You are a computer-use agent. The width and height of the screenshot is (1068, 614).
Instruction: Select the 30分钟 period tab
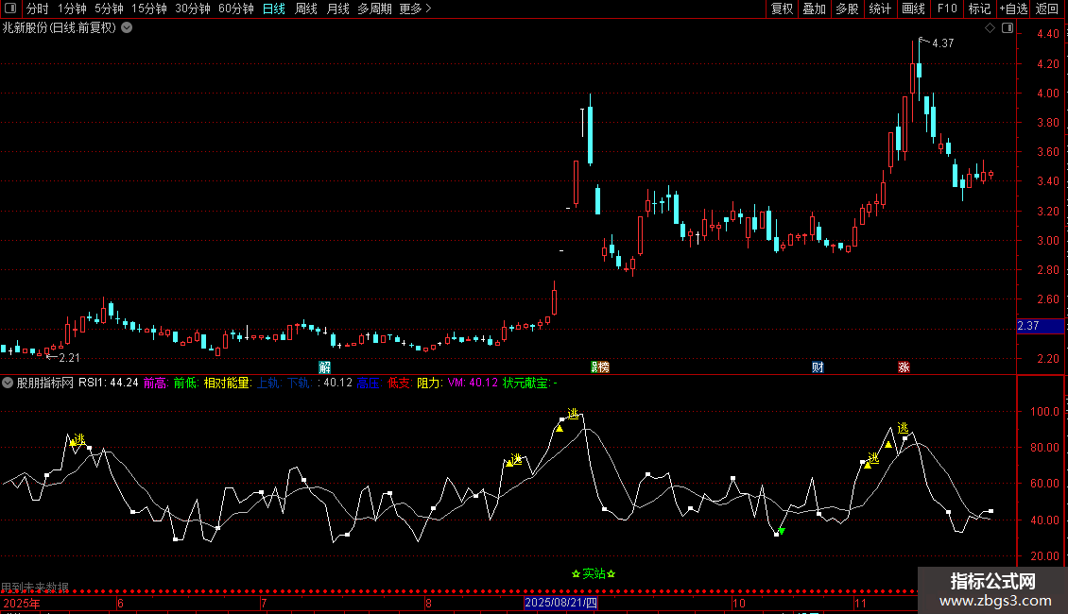coord(193,9)
